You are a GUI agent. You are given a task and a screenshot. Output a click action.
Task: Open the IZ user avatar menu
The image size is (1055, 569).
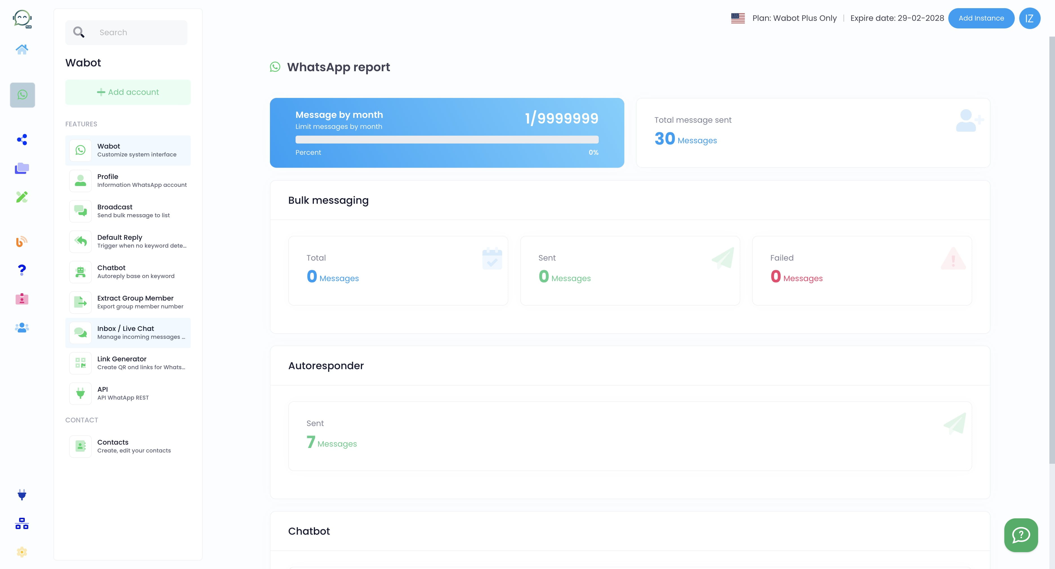click(x=1030, y=18)
